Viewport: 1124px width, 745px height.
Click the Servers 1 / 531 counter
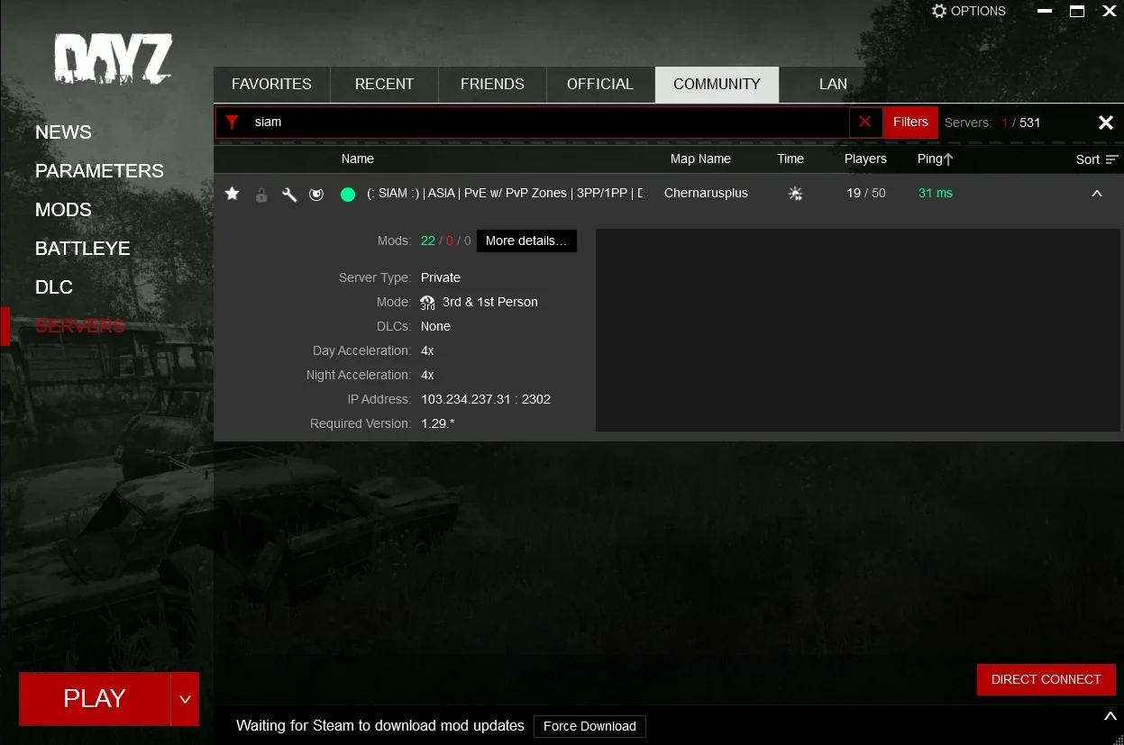pos(992,123)
